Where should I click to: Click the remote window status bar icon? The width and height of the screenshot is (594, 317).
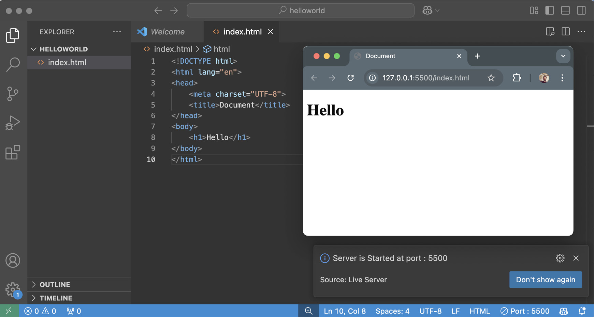pos(9,311)
